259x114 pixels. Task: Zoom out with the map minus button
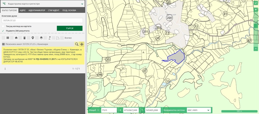click(x=256, y=49)
